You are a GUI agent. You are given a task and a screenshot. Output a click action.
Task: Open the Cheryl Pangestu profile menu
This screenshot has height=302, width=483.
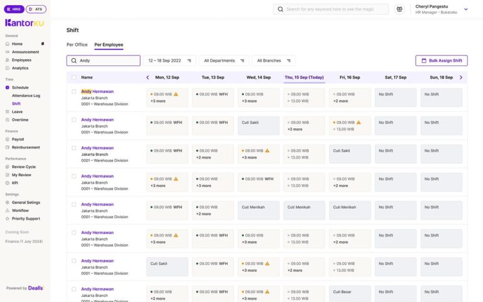(x=465, y=9)
